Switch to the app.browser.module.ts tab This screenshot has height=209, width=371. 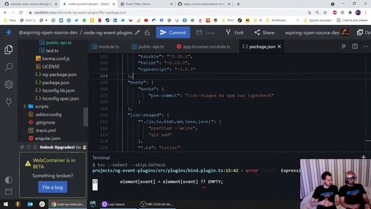pos(203,46)
